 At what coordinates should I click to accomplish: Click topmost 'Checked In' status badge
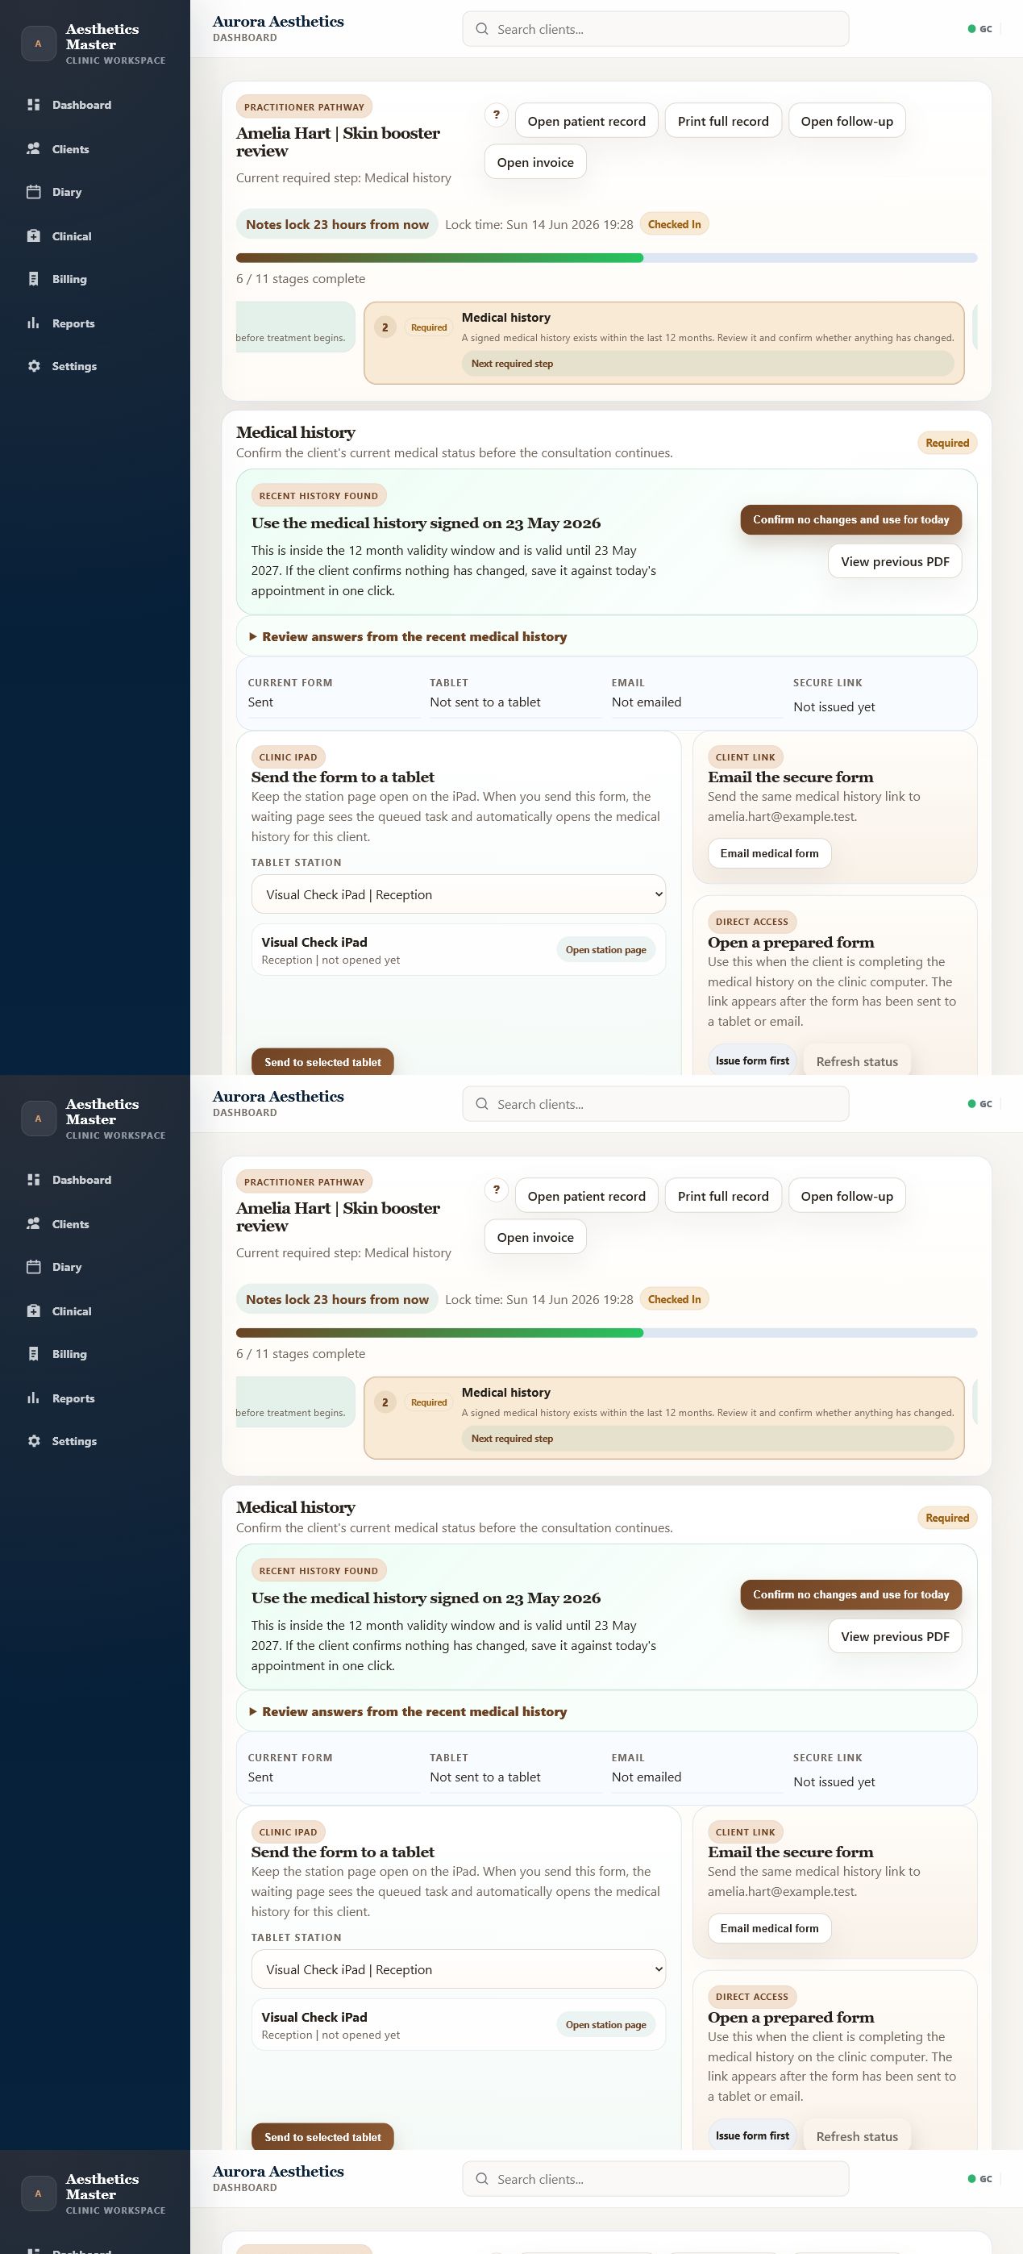click(674, 224)
